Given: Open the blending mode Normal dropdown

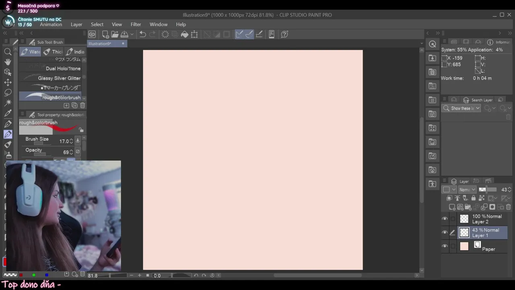Looking at the screenshot, I should (468, 190).
